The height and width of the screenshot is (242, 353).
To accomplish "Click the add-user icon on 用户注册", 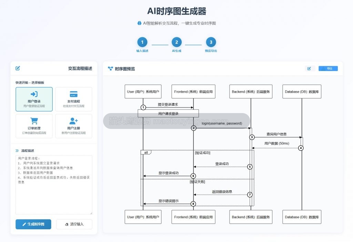I will tap(74, 121).
